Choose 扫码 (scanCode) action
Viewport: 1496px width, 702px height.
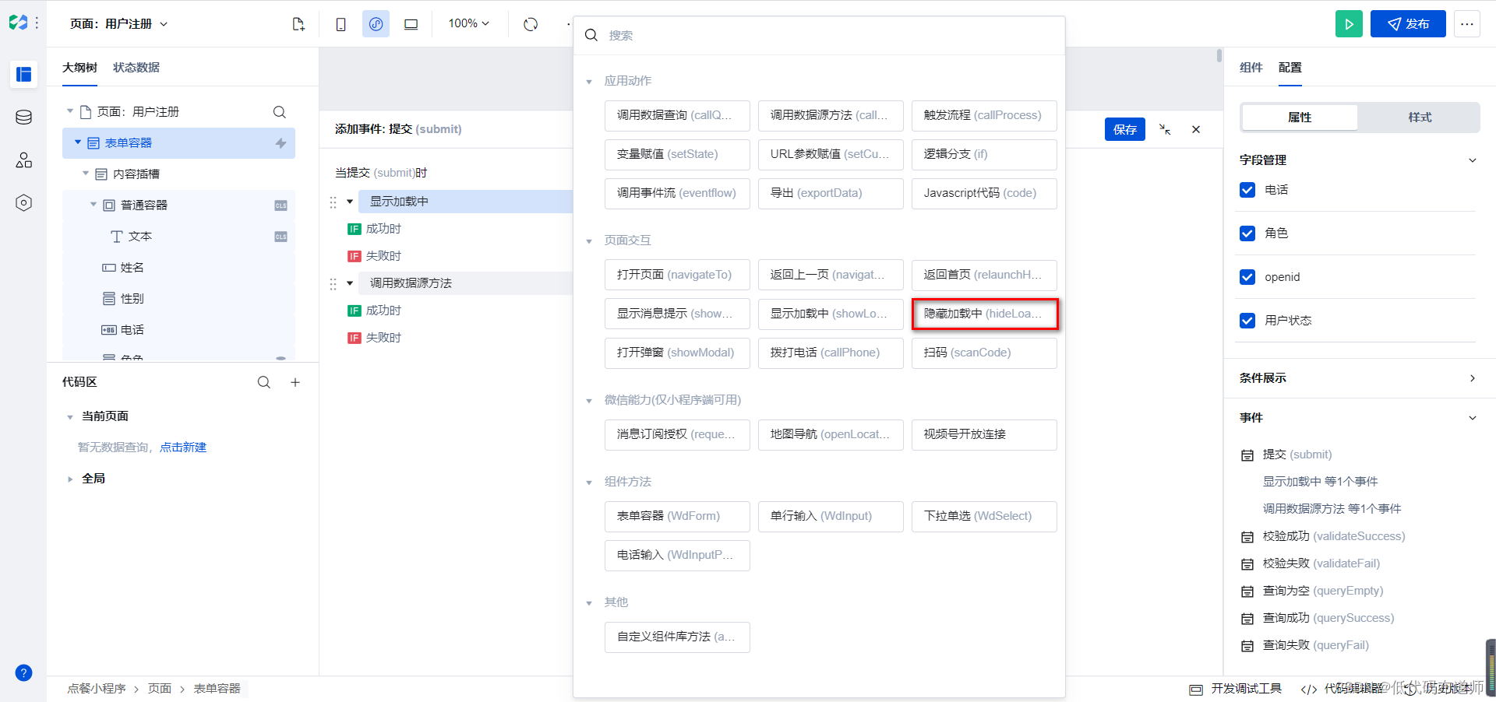click(984, 353)
